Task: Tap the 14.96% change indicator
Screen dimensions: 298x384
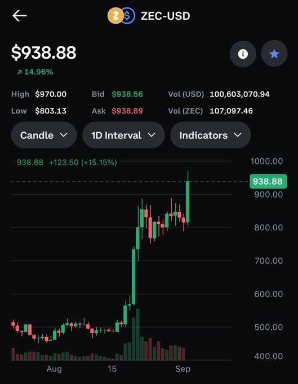Action: coord(35,72)
